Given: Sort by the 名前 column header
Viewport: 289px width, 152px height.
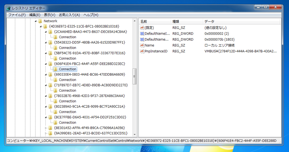Looking at the screenshot, I should [x=155, y=22].
